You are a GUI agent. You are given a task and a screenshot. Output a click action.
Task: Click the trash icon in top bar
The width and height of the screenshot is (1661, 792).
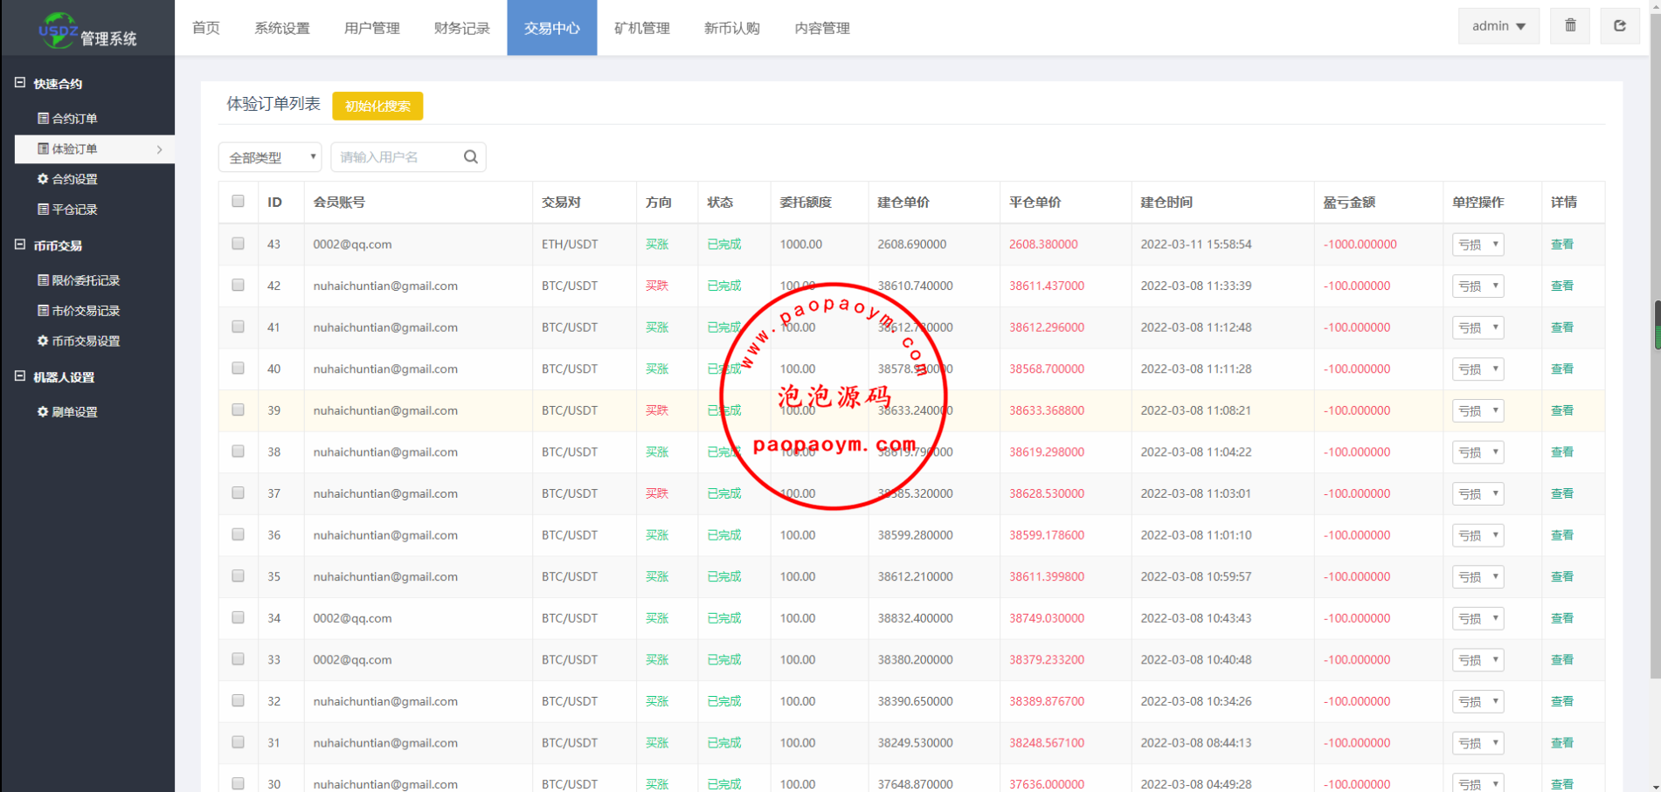tap(1570, 26)
